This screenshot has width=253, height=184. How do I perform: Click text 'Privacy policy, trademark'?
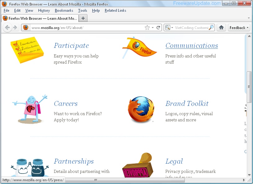tap(190, 171)
